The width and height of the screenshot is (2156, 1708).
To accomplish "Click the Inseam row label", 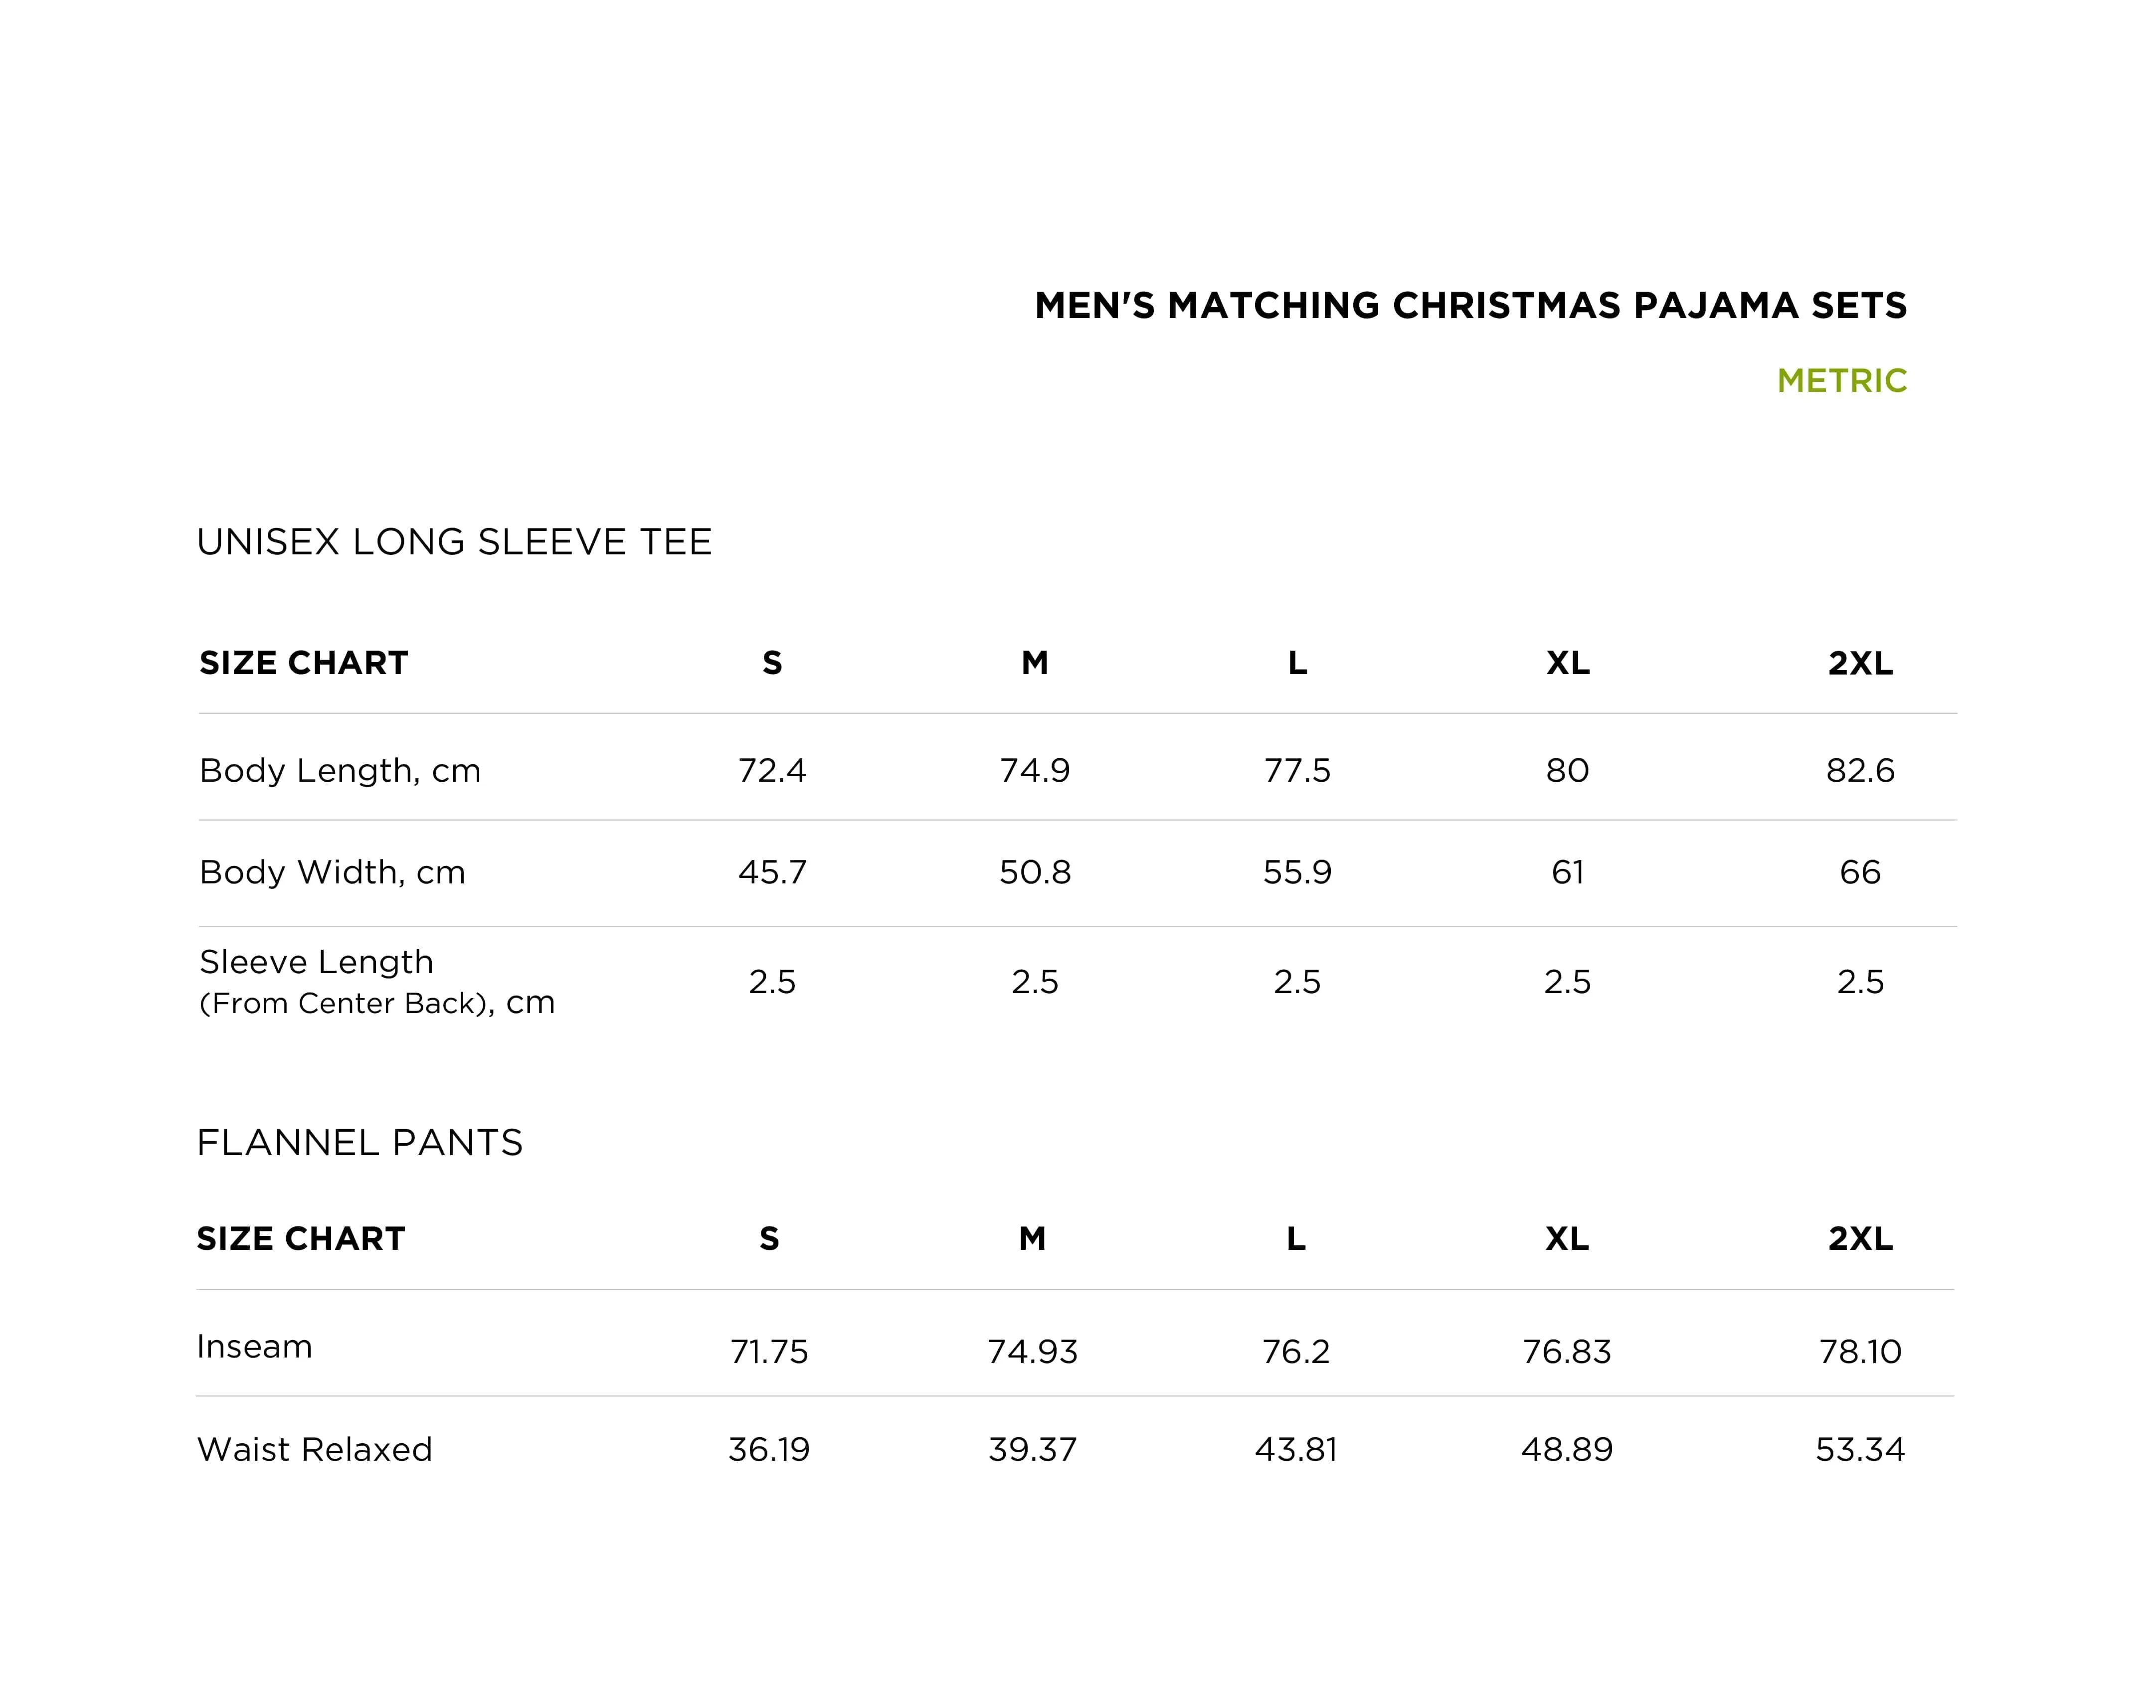I will [x=254, y=1346].
